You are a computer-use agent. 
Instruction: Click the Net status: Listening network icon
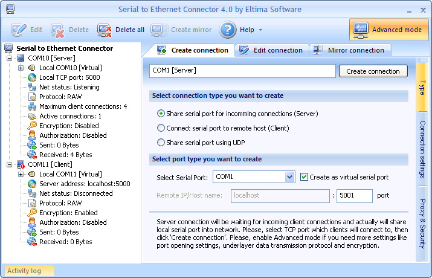click(x=32, y=87)
